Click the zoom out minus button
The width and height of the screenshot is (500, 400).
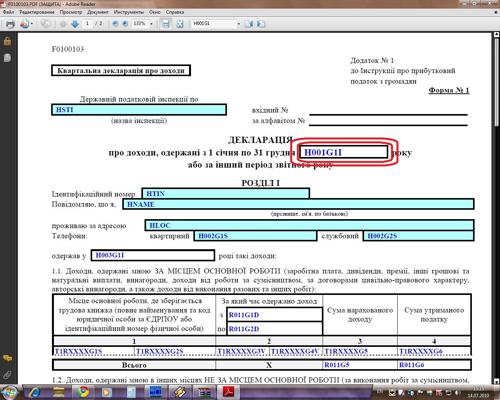tap(115, 24)
